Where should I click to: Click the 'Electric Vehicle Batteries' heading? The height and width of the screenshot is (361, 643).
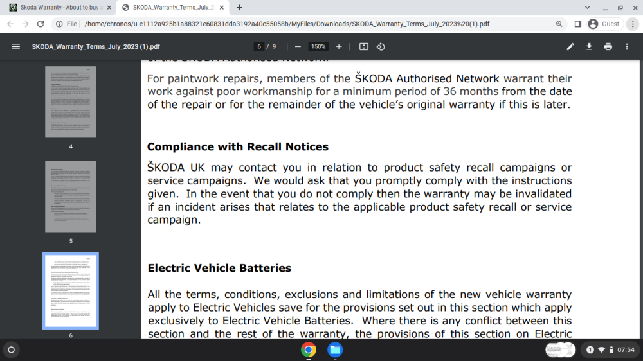219,268
